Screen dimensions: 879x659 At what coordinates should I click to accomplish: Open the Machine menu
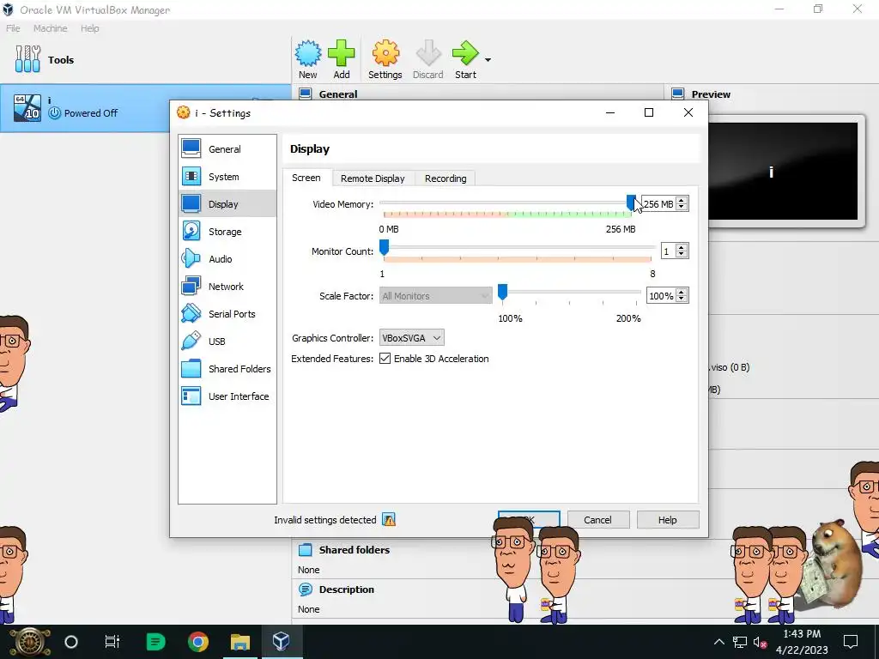[50, 28]
